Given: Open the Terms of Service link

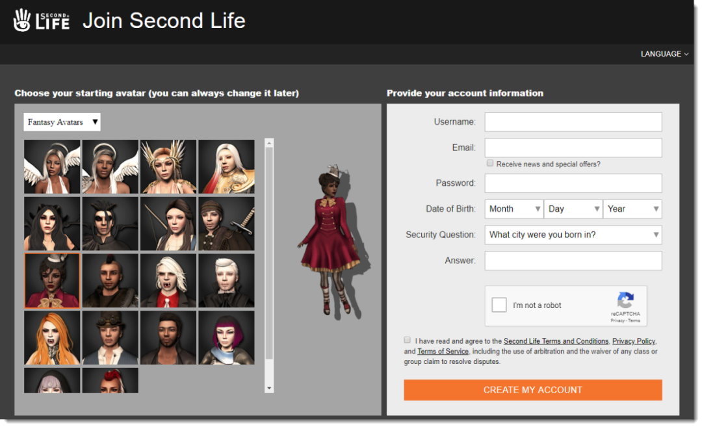Looking at the screenshot, I should click(443, 352).
